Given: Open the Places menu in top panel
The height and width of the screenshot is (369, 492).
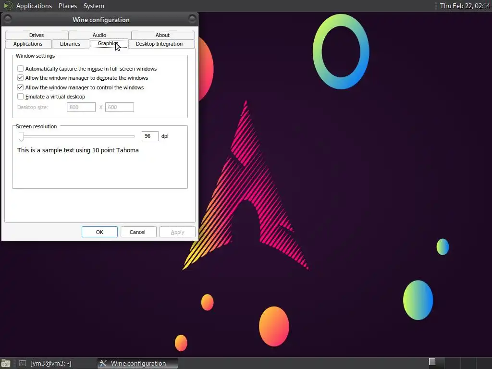Looking at the screenshot, I should [x=68, y=6].
